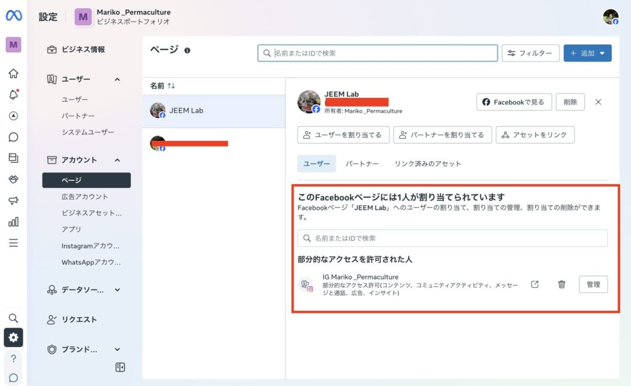Click the 管理 button
The width and height of the screenshot is (631, 386).
pos(593,284)
